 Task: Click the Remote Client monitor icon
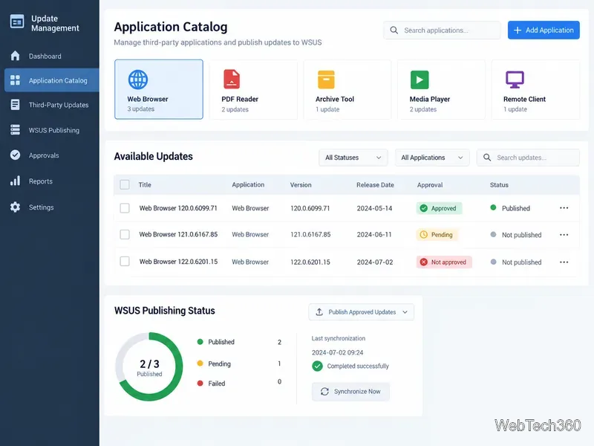pos(515,80)
